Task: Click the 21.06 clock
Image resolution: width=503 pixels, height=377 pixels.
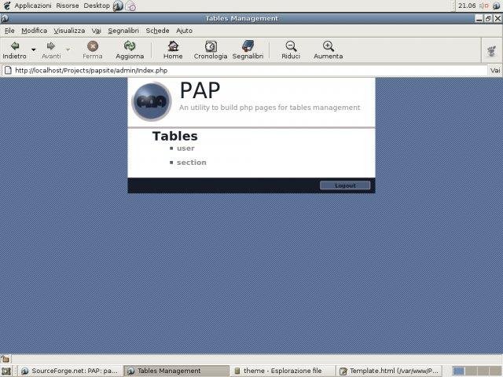Action: 467,5
